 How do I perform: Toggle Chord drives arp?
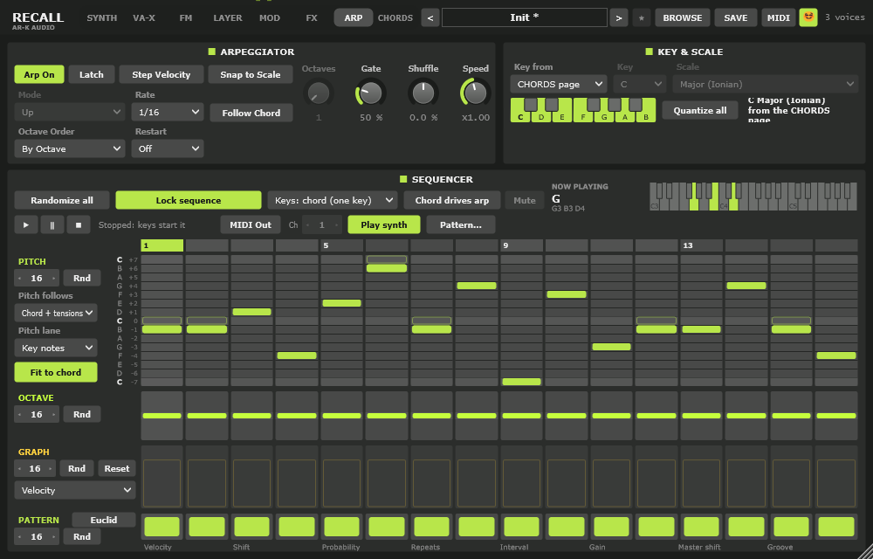[451, 200]
